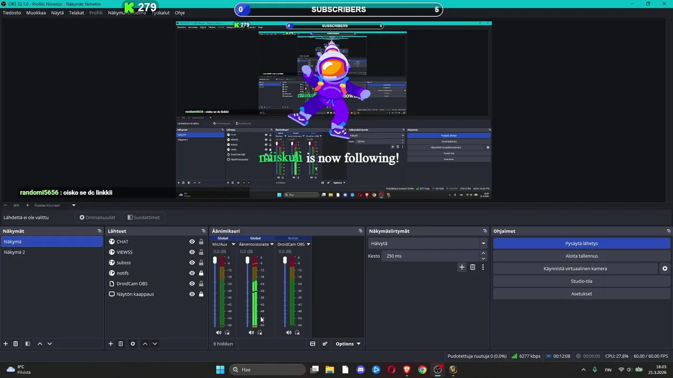Add a new source in Lähteet panel
The image size is (673, 378).
111,344
